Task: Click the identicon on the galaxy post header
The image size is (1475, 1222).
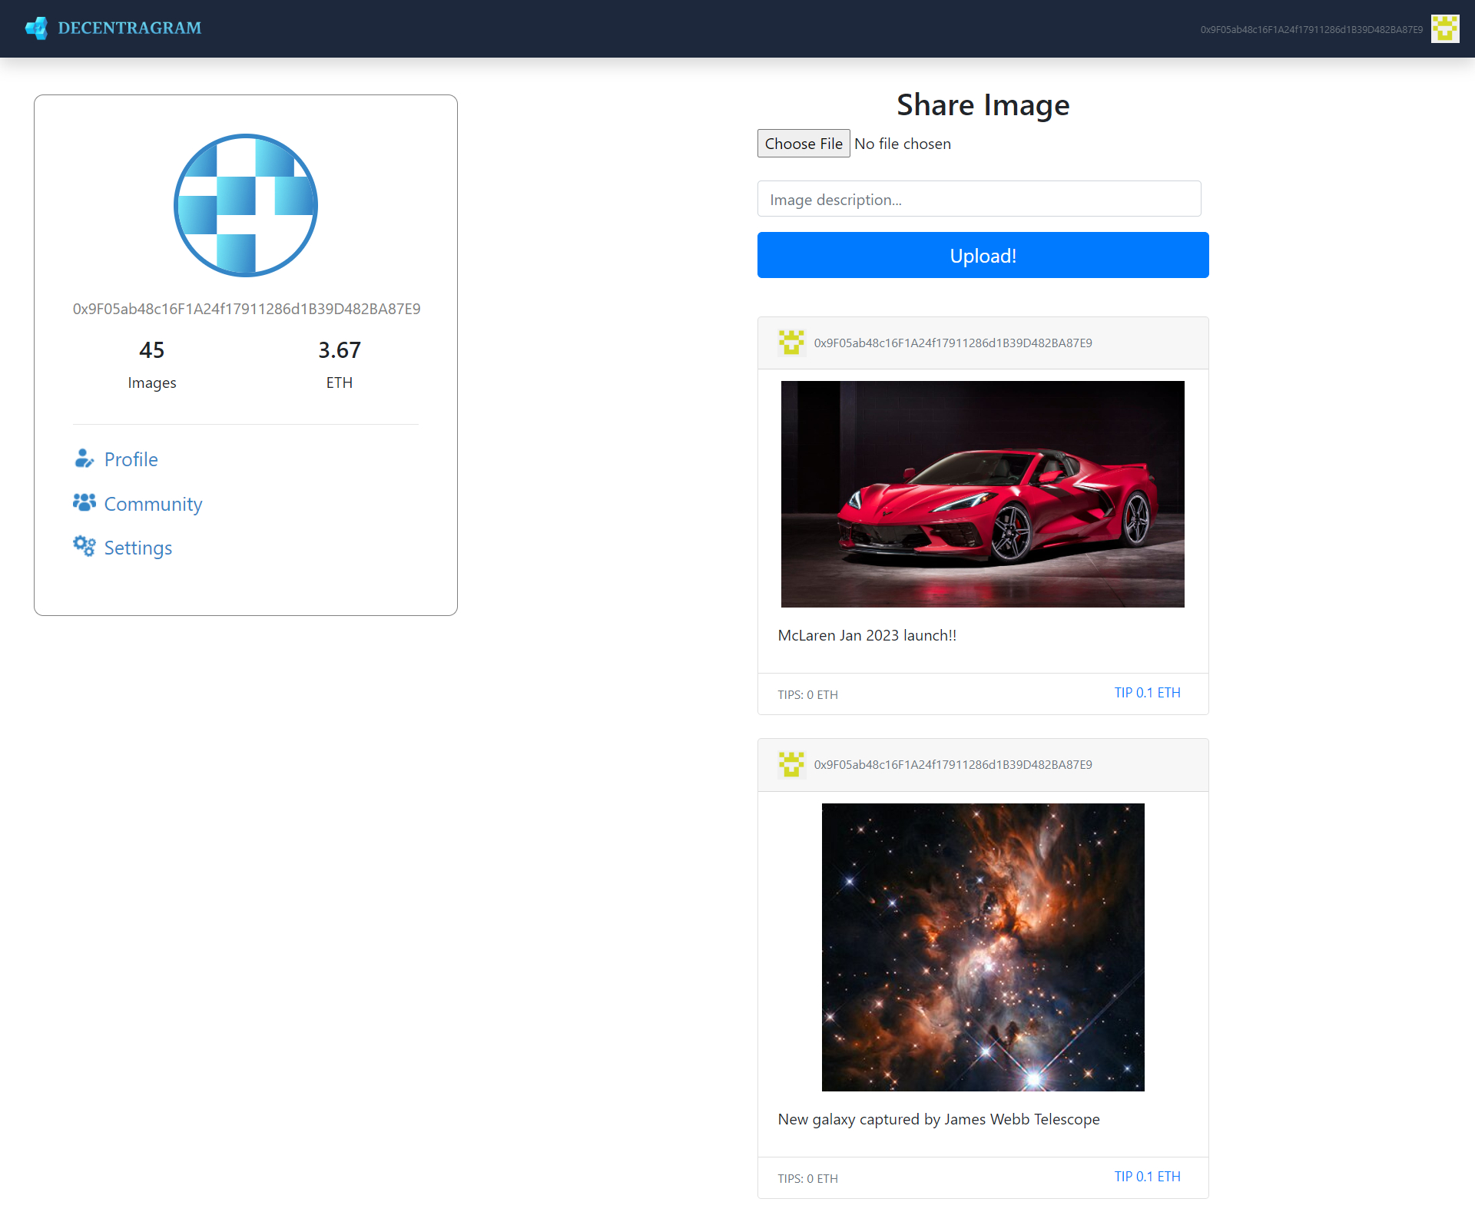Action: (791, 764)
